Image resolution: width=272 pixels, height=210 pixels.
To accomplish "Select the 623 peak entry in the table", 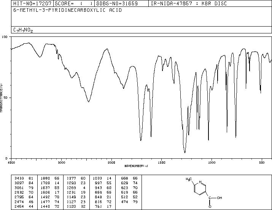I will pos(129,188).
